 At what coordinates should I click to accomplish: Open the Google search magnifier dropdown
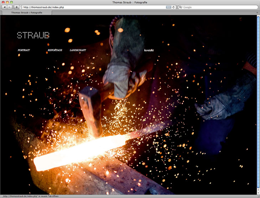[181, 7]
